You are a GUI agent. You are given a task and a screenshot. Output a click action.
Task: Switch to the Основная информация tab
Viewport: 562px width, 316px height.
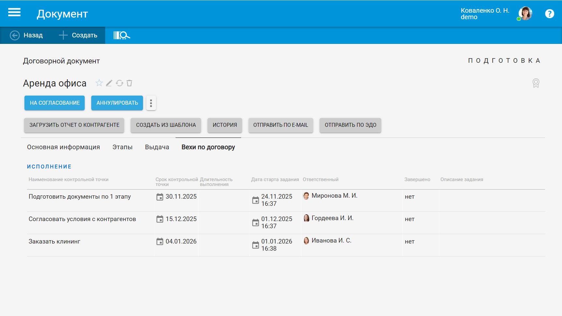click(64, 147)
